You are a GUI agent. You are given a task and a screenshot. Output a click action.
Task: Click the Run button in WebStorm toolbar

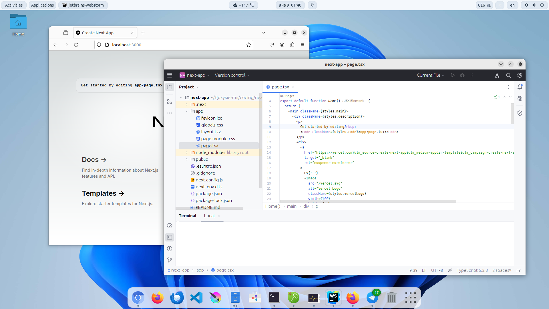click(x=453, y=75)
